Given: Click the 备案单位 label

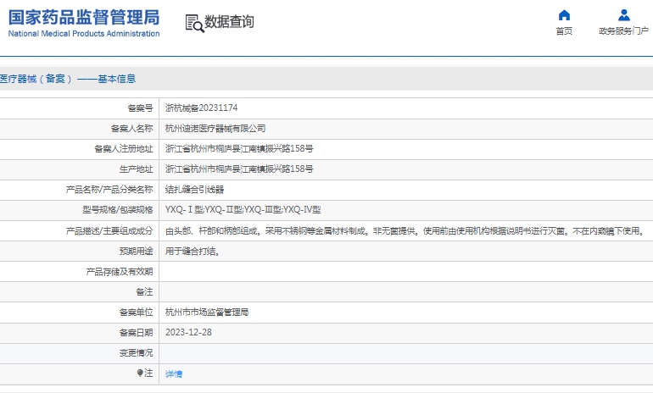Looking at the screenshot, I should 137,313.
